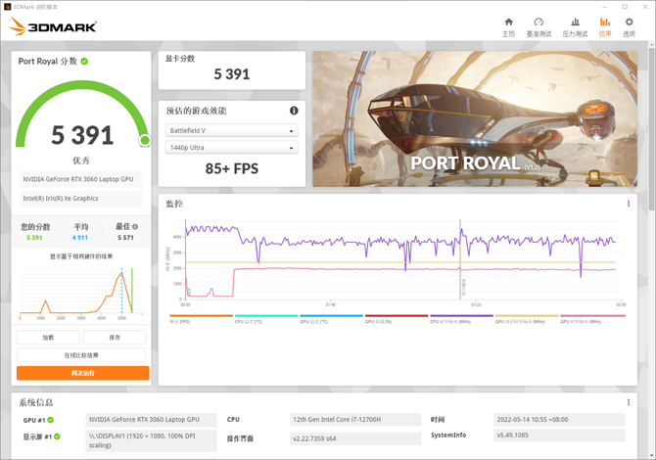The image size is (656, 460).
Task: Toggle the CPU 温度 teal legend series
Action: pos(250,321)
